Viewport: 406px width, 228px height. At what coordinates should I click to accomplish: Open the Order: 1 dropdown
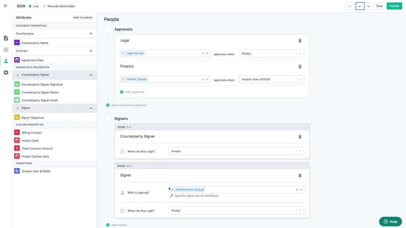click(124, 127)
